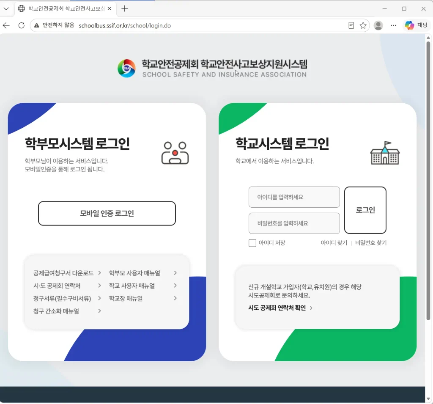
Task: Open 학교 사용자 매뉴얼 link
Action: (132, 286)
